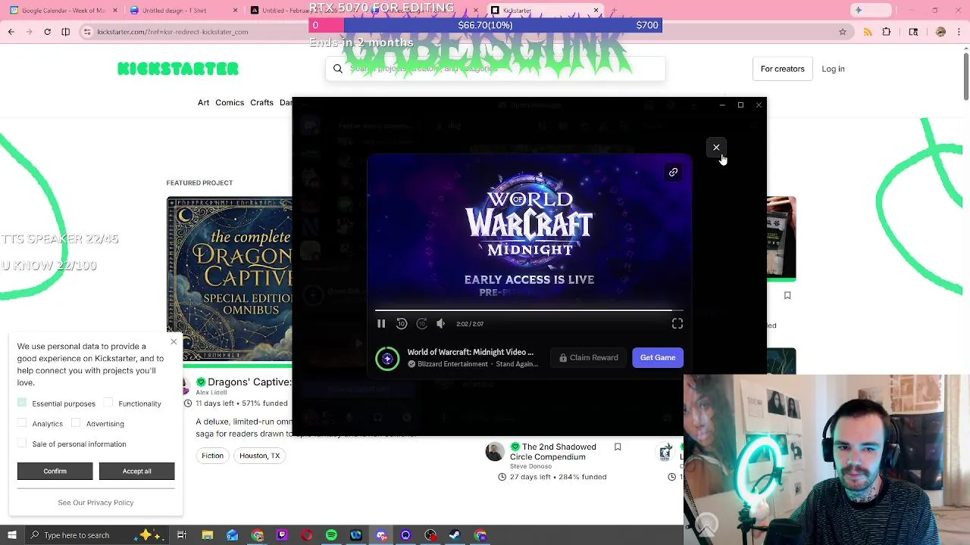Click Steve Donoso's avatar
The width and height of the screenshot is (970, 545).
coord(495,452)
